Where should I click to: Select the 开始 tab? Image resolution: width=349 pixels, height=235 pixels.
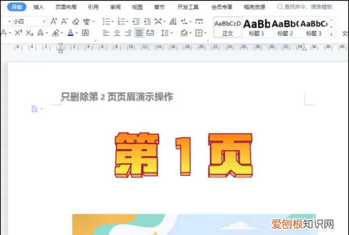17,7
